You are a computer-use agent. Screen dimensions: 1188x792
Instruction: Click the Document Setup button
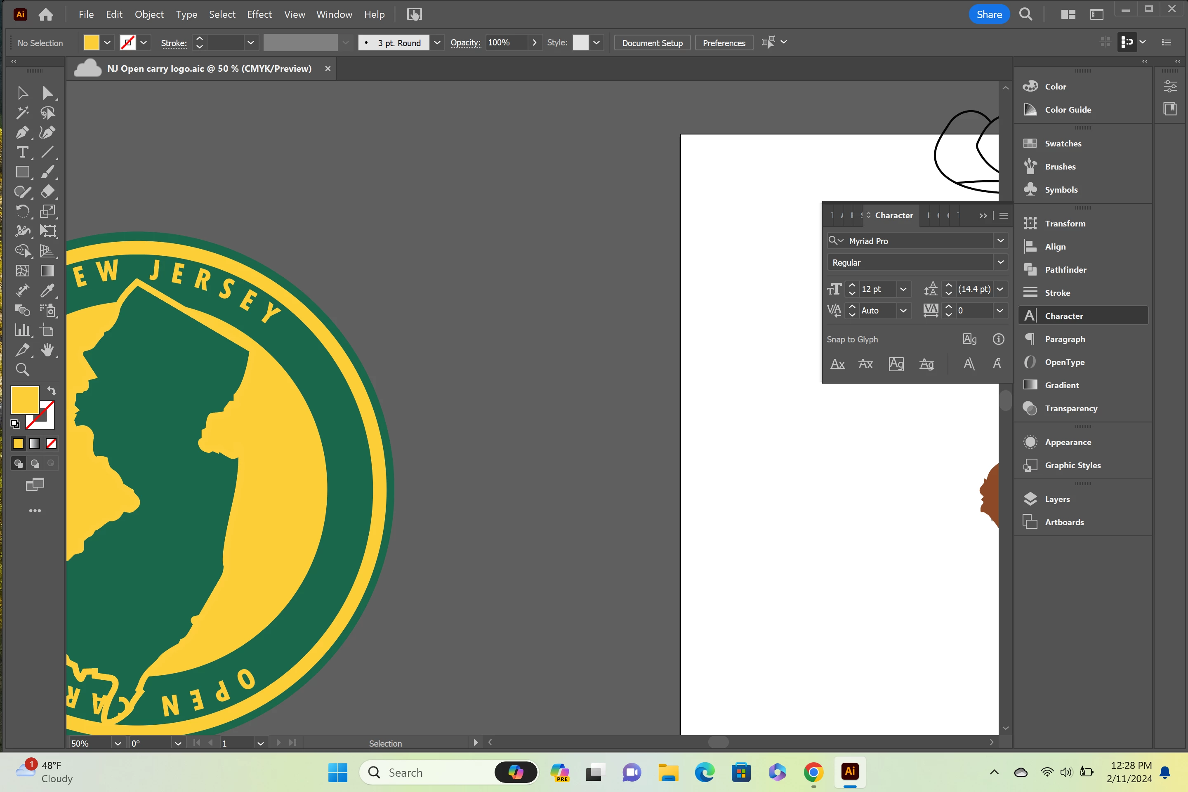point(652,43)
